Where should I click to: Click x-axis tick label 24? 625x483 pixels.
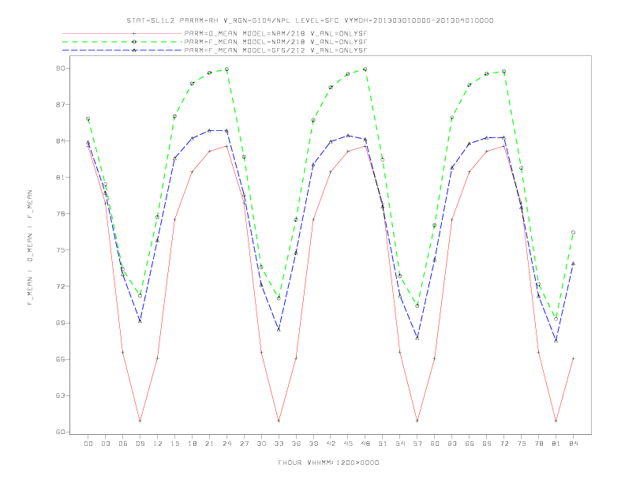[x=226, y=444]
